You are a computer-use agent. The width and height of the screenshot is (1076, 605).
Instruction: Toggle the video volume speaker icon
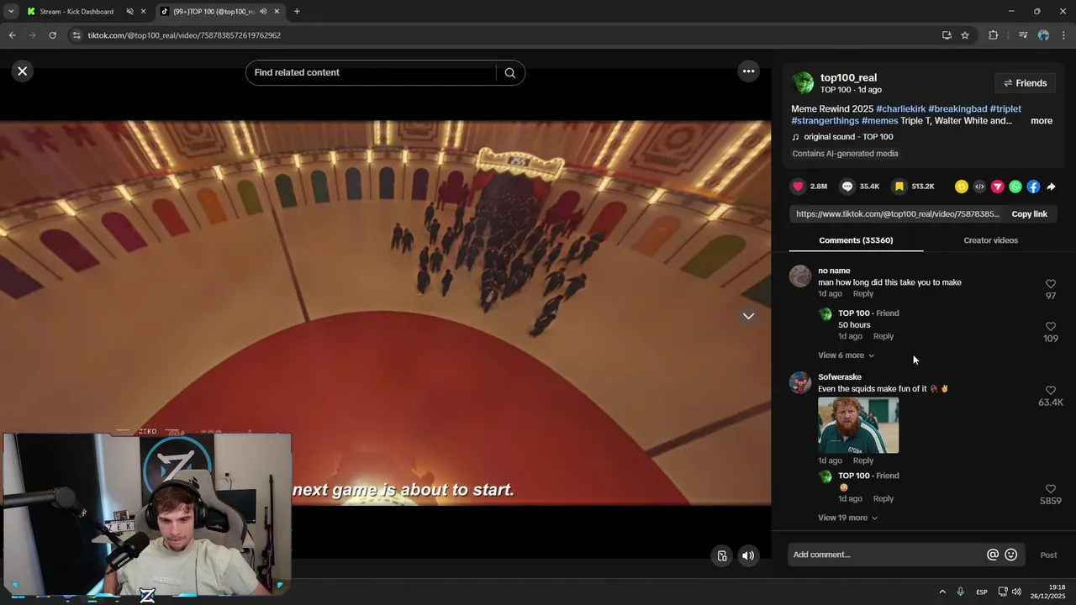pos(748,555)
